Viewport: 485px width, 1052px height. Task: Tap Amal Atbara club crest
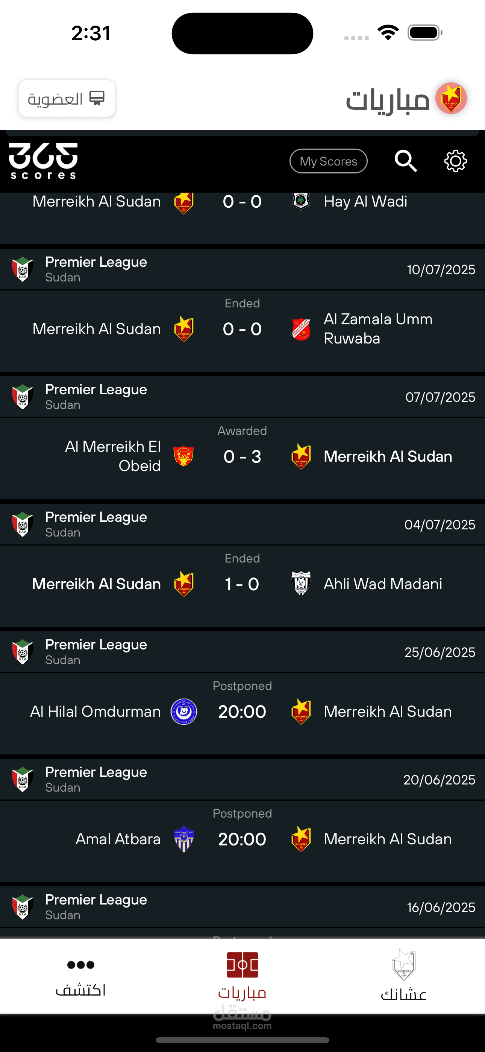pos(184,839)
